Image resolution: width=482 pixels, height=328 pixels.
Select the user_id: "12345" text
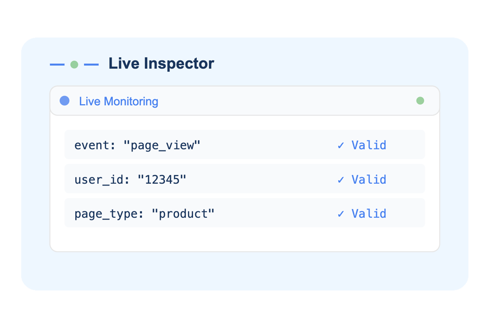[x=130, y=180]
